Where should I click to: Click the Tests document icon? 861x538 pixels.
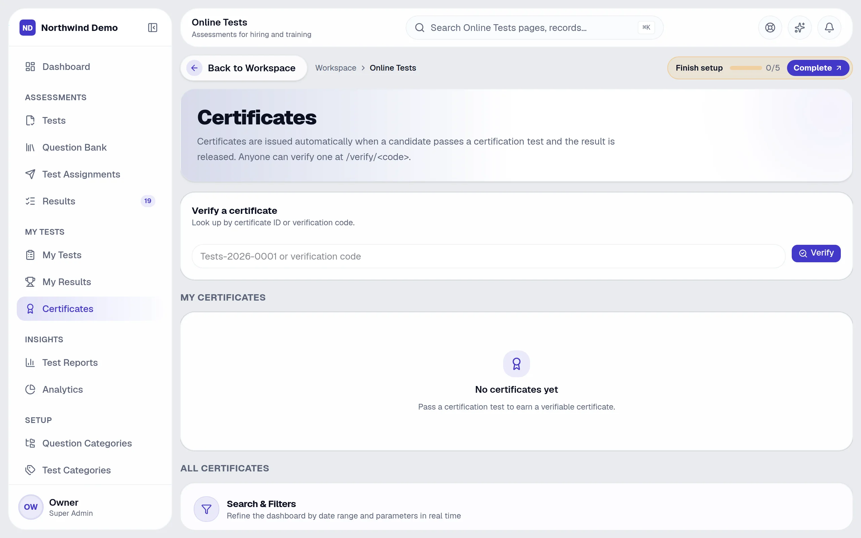click(30, 121)
